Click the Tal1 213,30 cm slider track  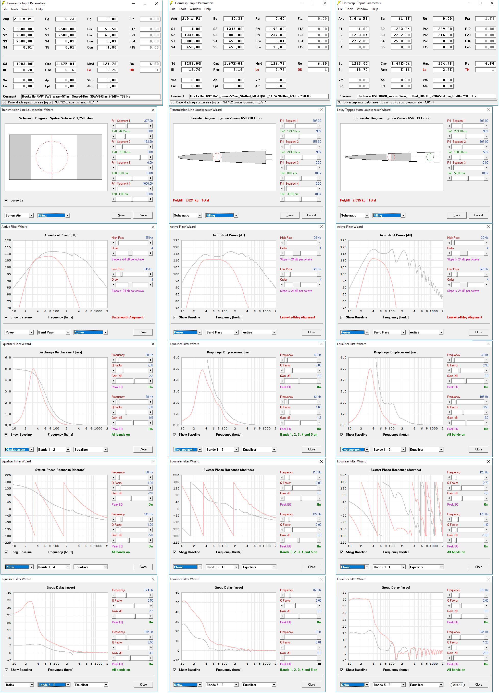tap(300, 157)
